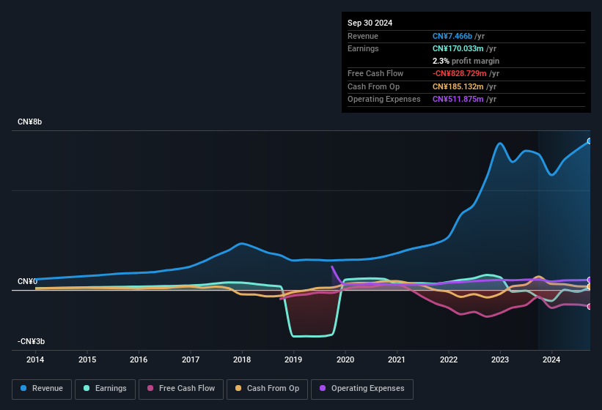Click the Revenue line's blue end marker

point(589,141)
